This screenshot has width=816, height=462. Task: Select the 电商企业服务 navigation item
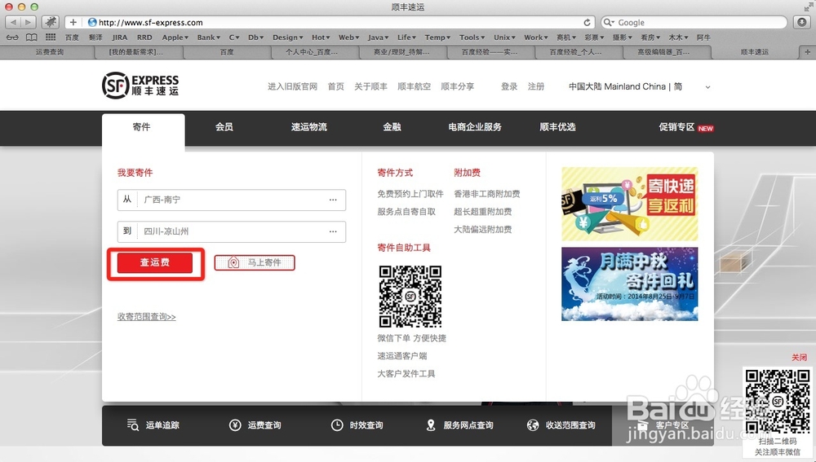[475, 127]
